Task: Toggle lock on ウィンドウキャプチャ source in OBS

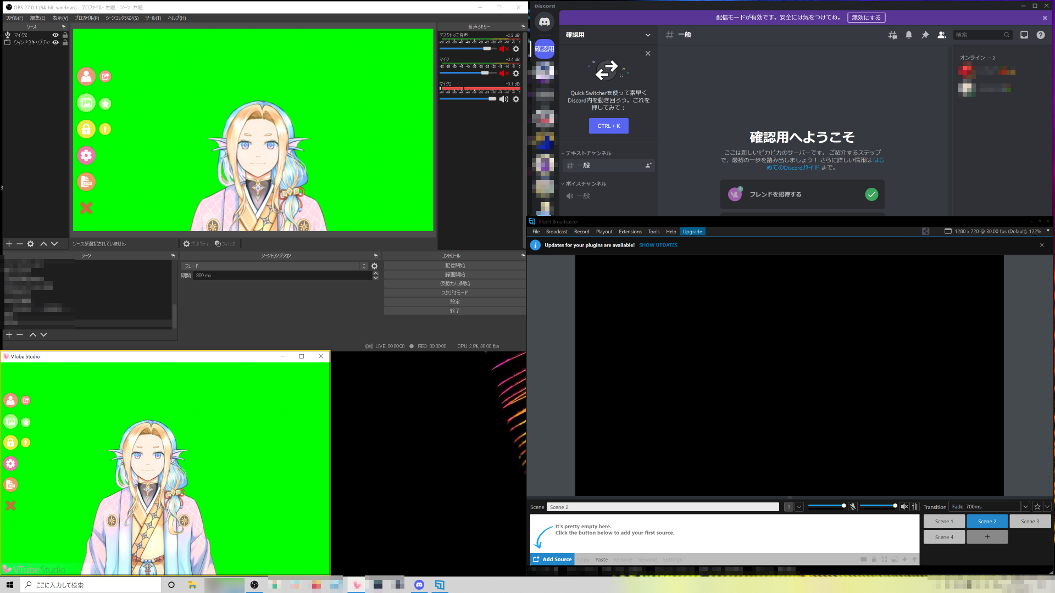Action: click(x=65, y=42)
